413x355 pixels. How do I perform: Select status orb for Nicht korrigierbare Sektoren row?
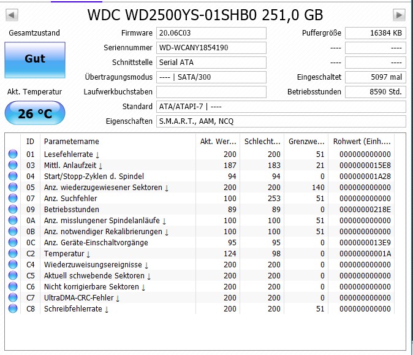(x=13, y=286)
